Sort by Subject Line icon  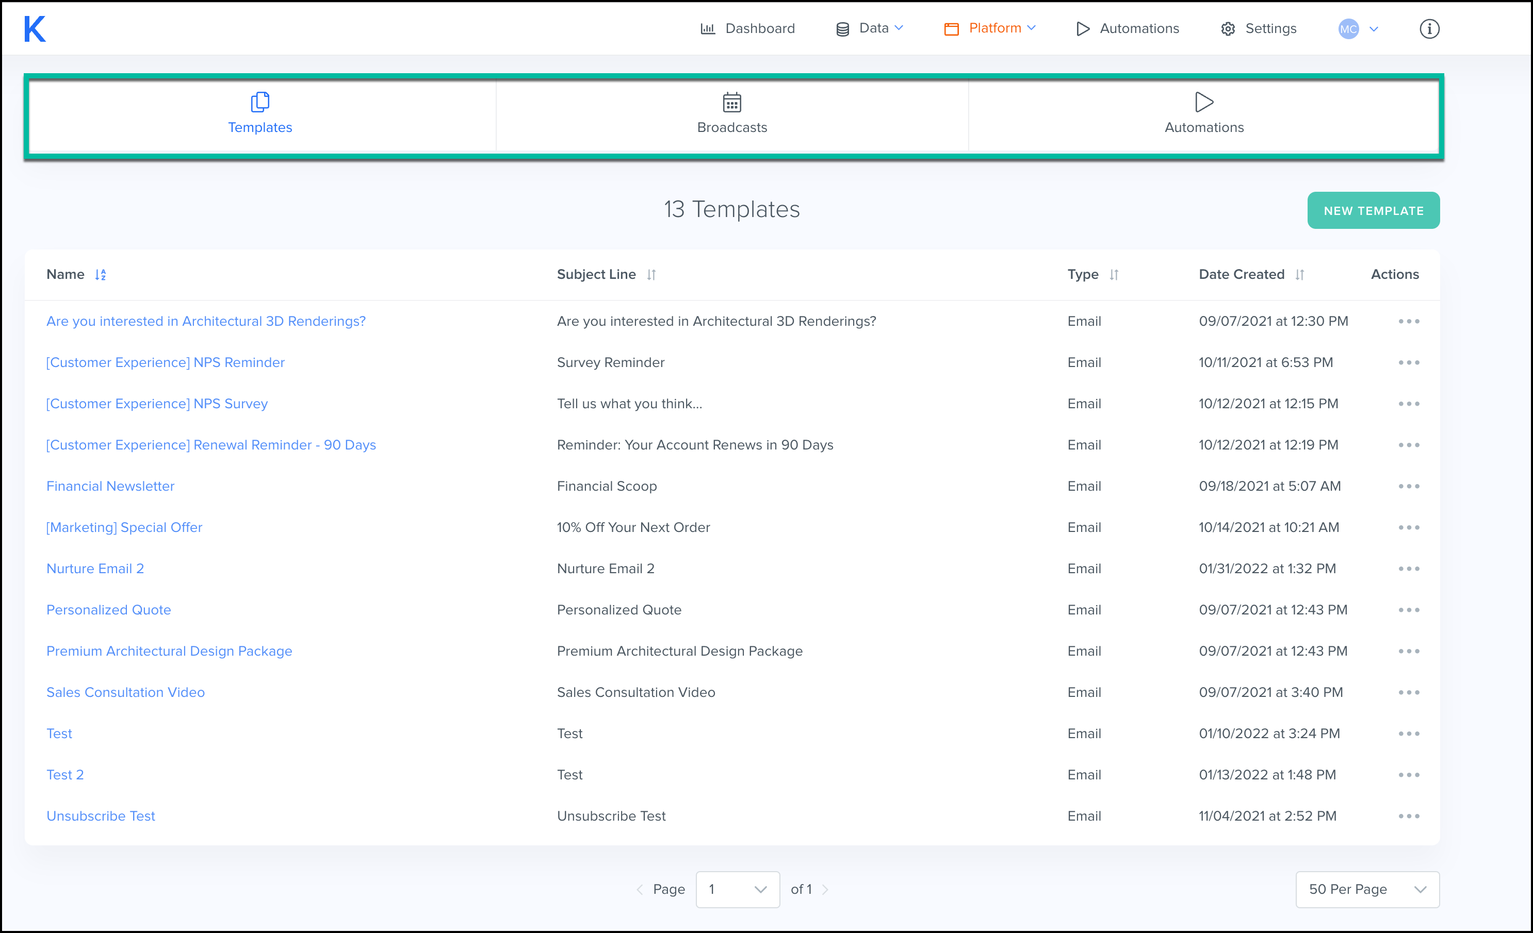click(651, 275)
